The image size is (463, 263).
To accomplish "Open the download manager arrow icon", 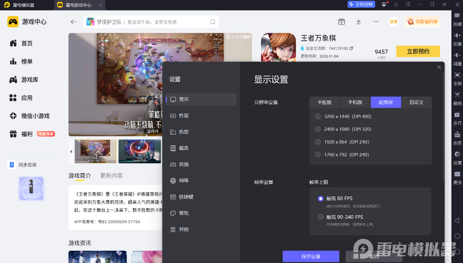I will tap(358, 22).
